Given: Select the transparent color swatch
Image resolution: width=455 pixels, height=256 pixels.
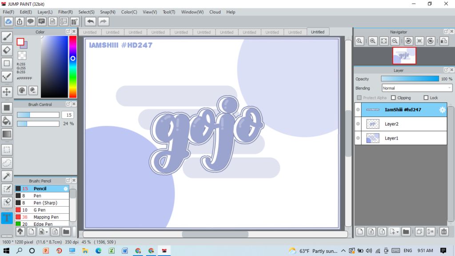Looking at the screenshot, I should coord(22,55).
